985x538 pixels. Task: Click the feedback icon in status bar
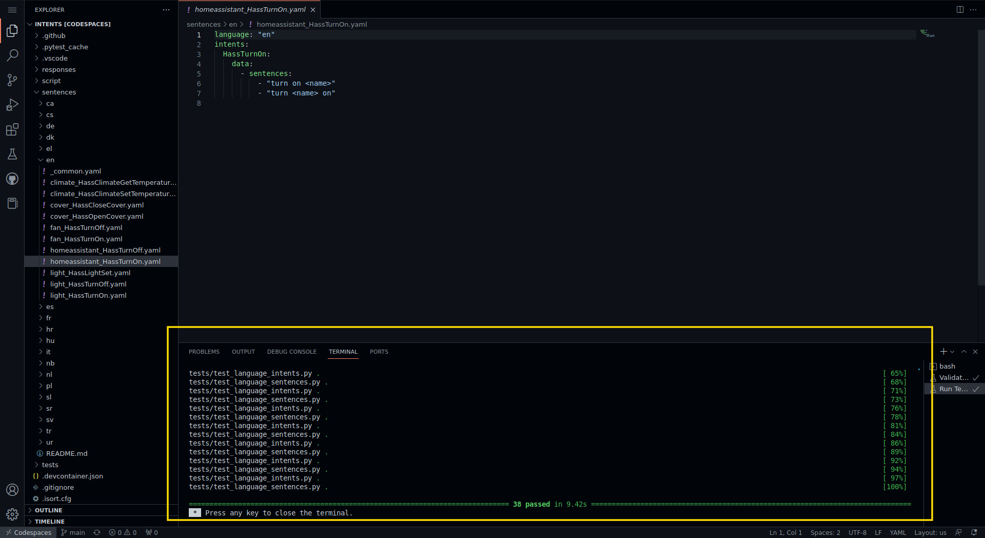tap(958, 532)
